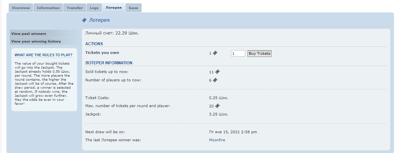Focus the ticket quantity input field
Image resolution: width=399 pixels, height=153 pixels.
tap(238, 54)
